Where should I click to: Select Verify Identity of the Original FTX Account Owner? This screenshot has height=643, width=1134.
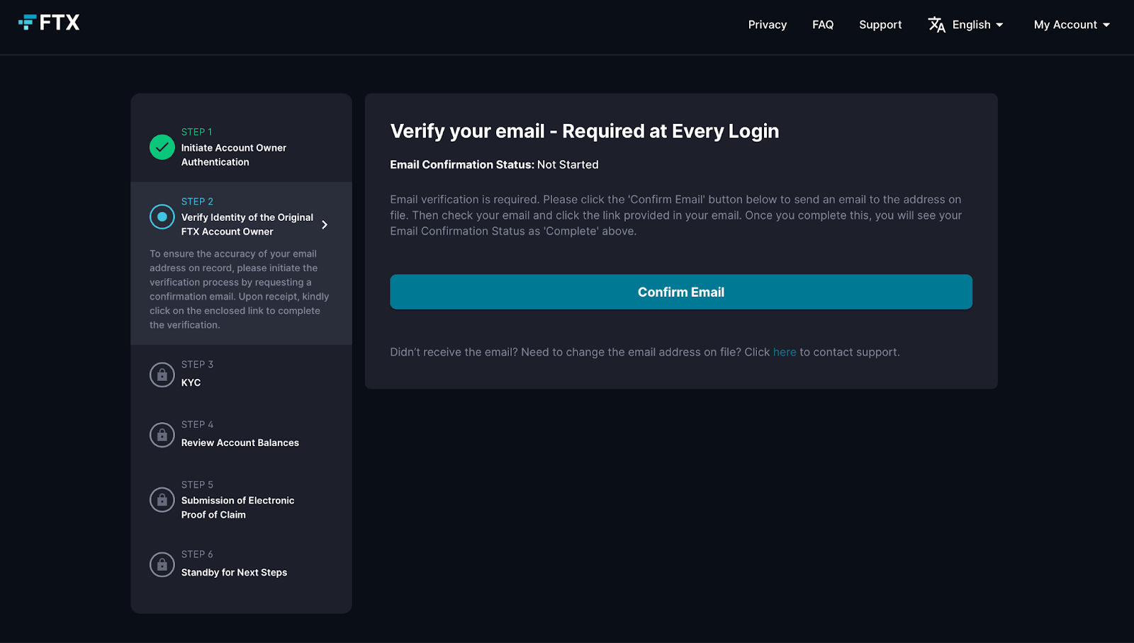[246, 224]
